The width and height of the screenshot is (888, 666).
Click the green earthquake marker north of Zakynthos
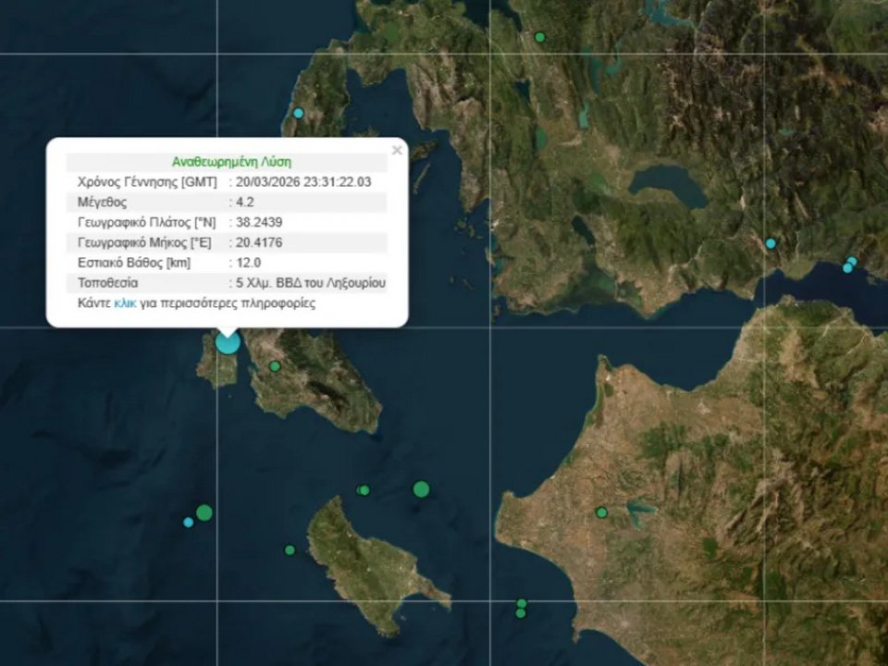(x=420, y=489)
